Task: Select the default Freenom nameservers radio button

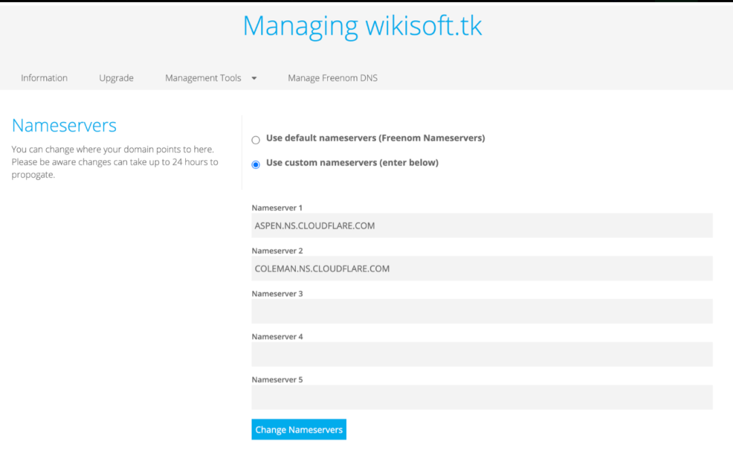Action: tap(256, 140)
